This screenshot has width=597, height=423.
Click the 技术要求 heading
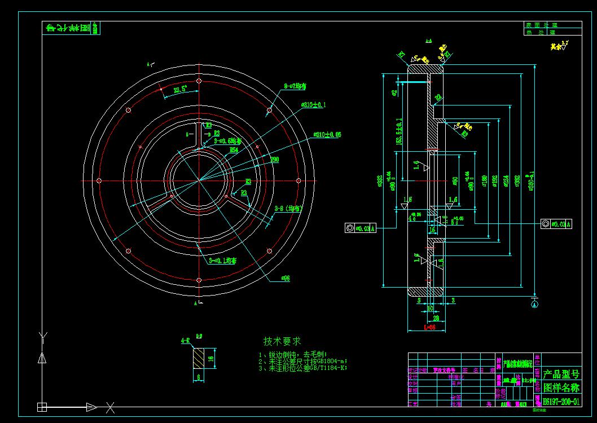coord(282,341)
